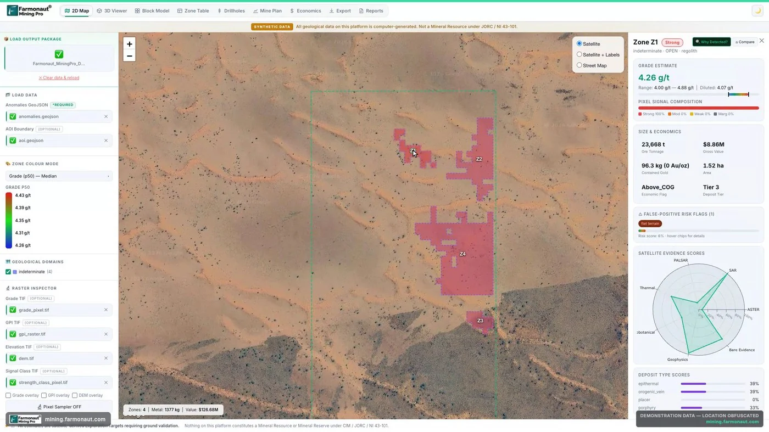The image size is (769, 432).
Task: Open the Drillholes tab
Action: [x=231, y=11]
